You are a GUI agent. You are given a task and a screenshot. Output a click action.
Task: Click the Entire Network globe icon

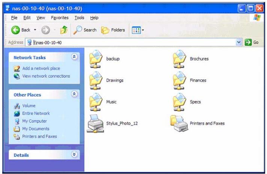click(17, 113)
